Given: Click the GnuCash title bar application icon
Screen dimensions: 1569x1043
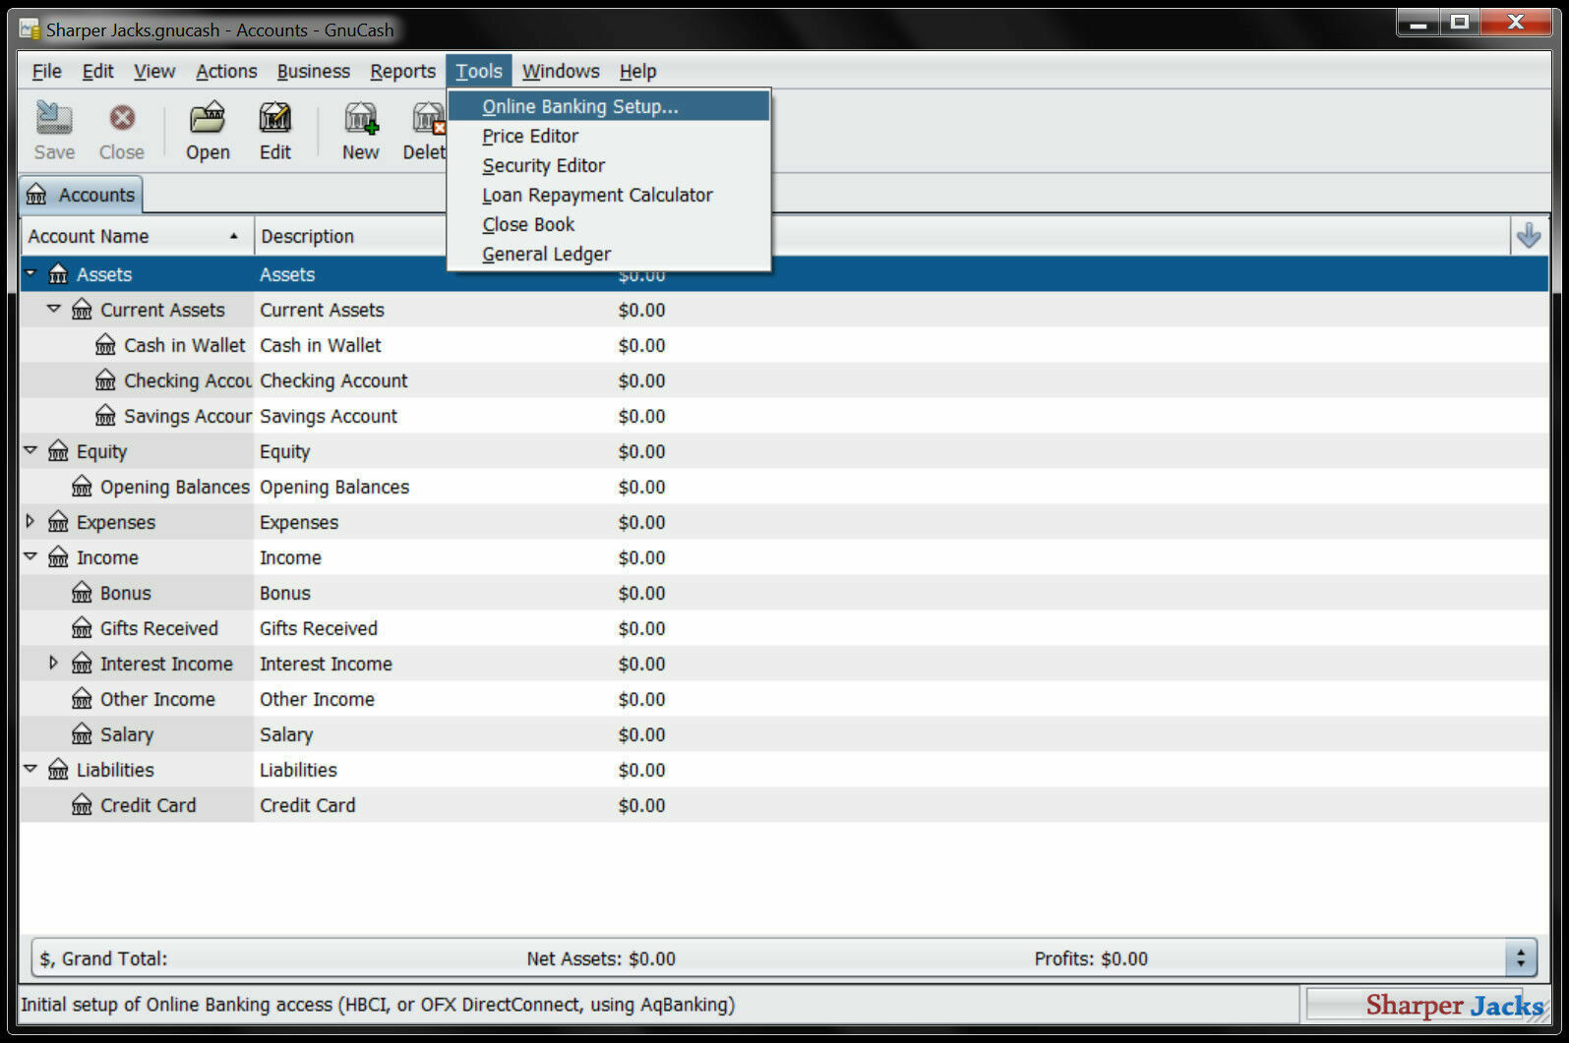Looking at the screenshot, I should click(30, 29).
